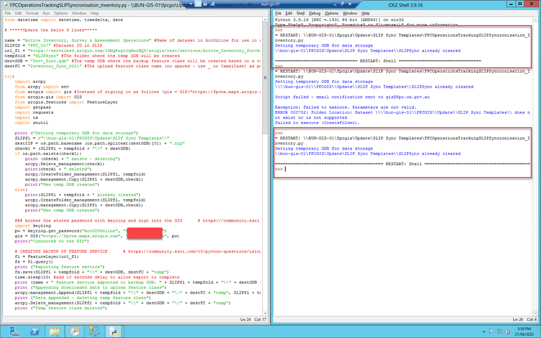Open the tools and database taskbar icon
The image size is (541, 338).
94,331
